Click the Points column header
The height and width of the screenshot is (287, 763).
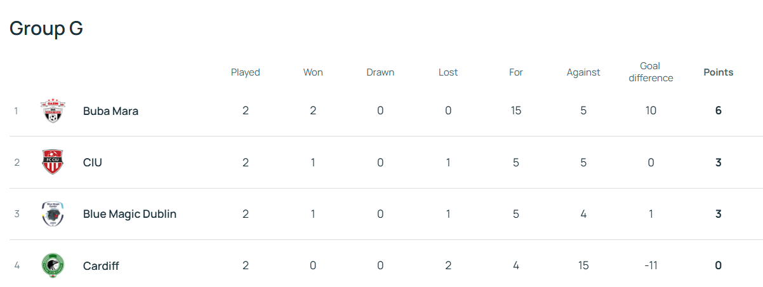(x=718, y=72)
